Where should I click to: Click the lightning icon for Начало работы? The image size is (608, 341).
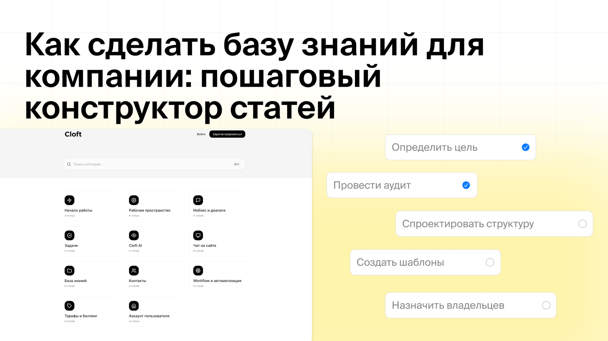pos(70,200)
